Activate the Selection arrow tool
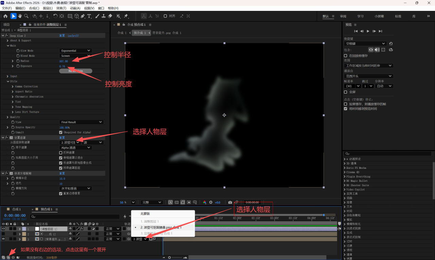The height and width of the screenshot is (260, 435). 14,16
